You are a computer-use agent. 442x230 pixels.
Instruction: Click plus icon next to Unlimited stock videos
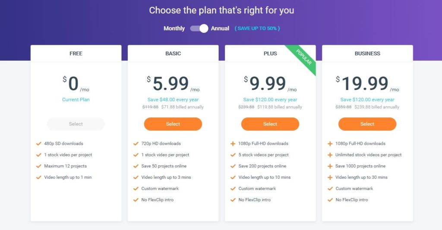click(330, 155)
